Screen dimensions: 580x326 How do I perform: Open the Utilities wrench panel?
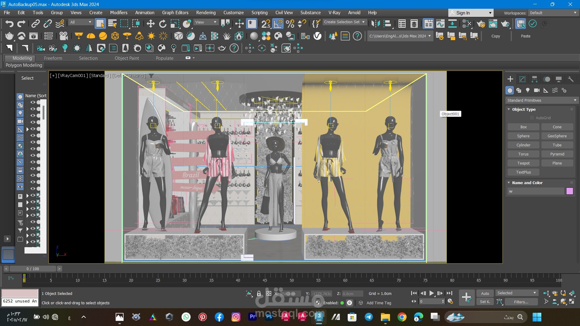click(571, 79)
